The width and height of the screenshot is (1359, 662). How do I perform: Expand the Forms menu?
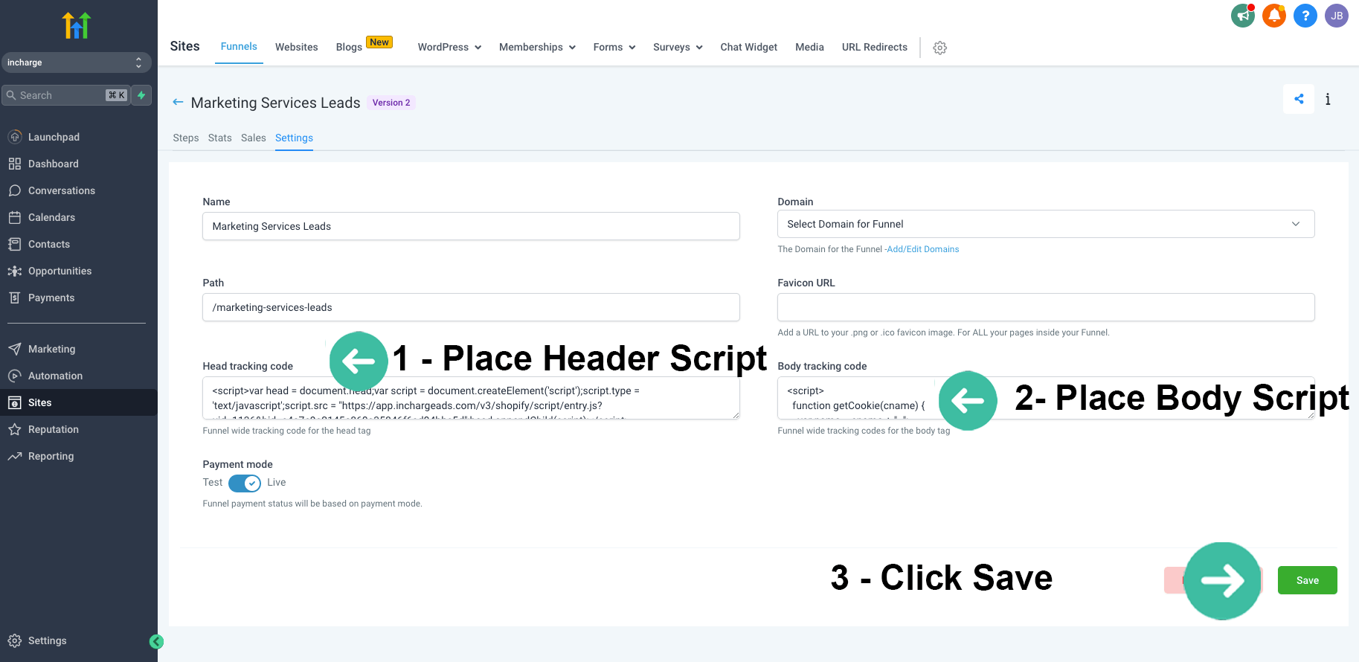pyautogui.click(x=614, y=47)
